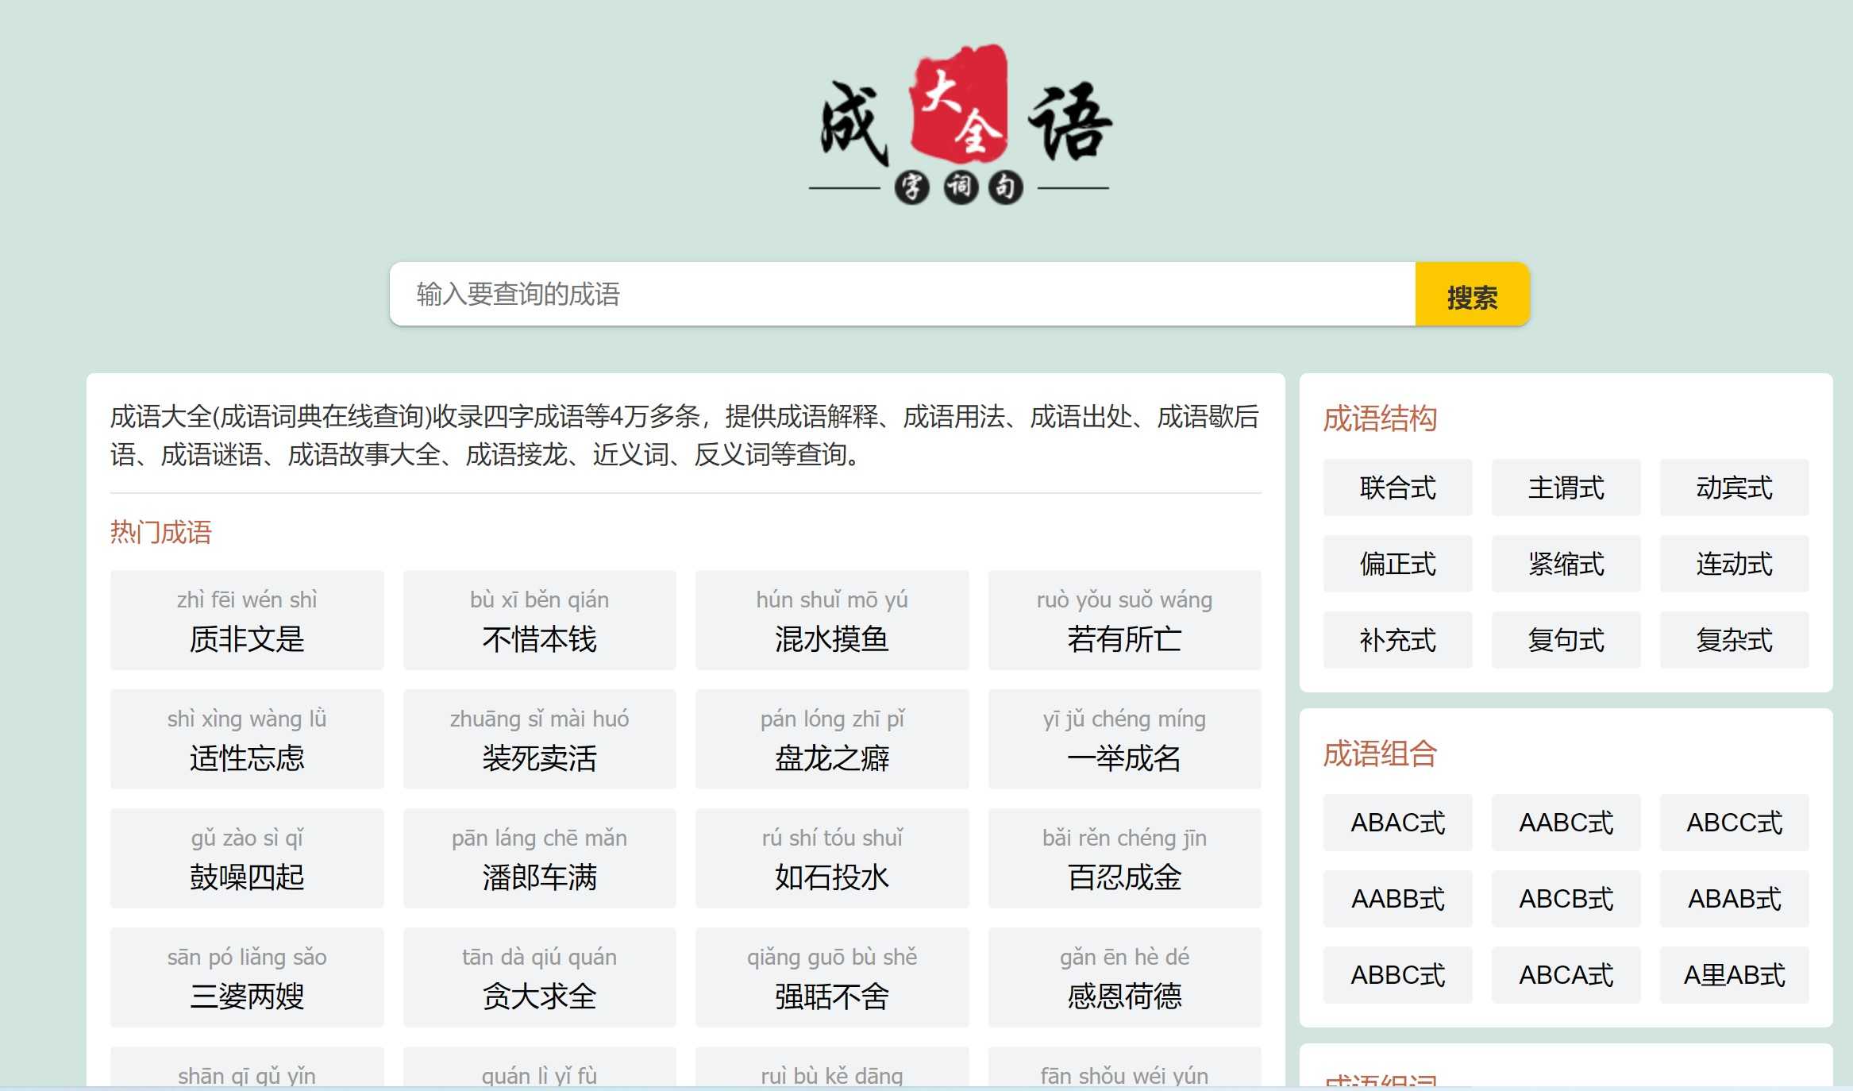Viewport: 1853px width, 1091px height.
Task: Open the idiom 混水摸鱼
Action: coord(832,620)
